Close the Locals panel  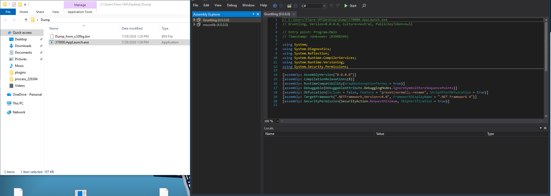coord(545,128)
